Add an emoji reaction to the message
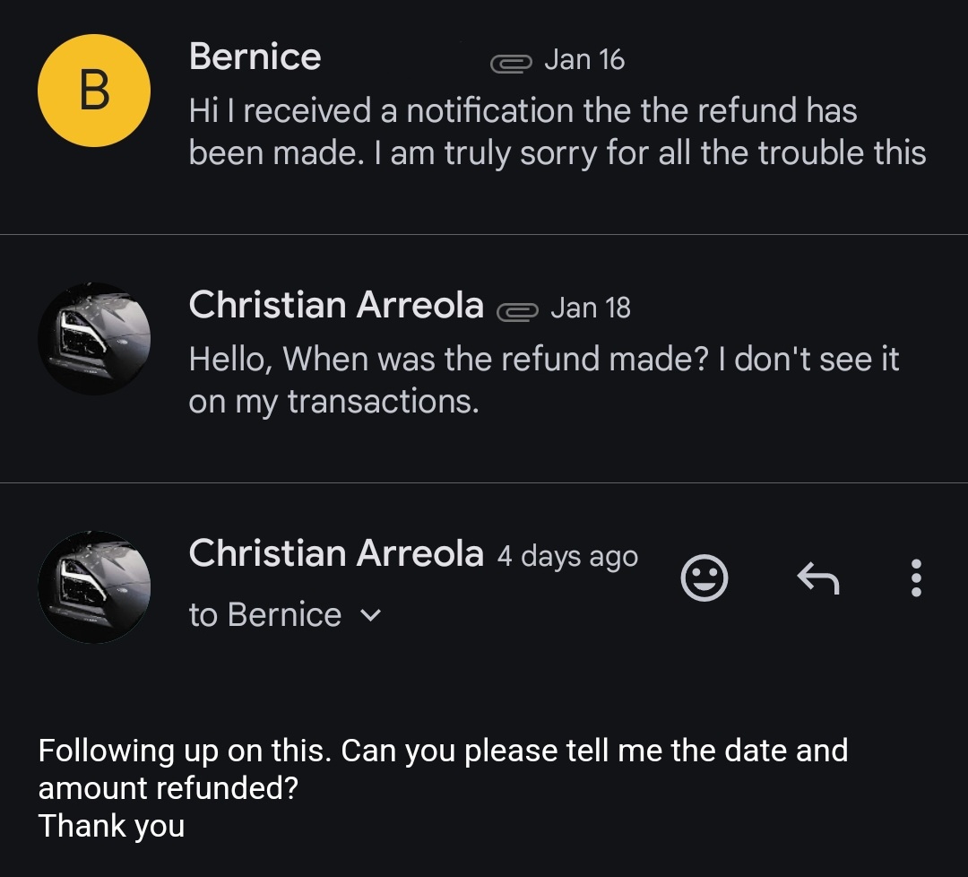Viewport: 968px width, 877px height. 704,578
